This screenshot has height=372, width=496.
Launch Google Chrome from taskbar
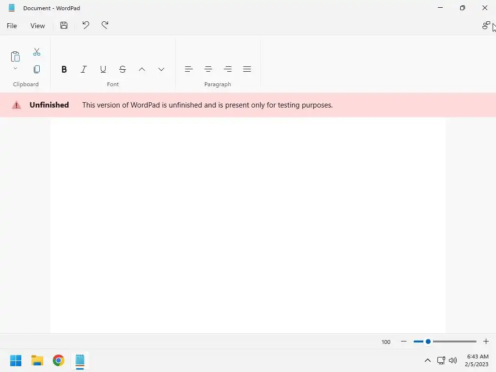coord(59,360)
